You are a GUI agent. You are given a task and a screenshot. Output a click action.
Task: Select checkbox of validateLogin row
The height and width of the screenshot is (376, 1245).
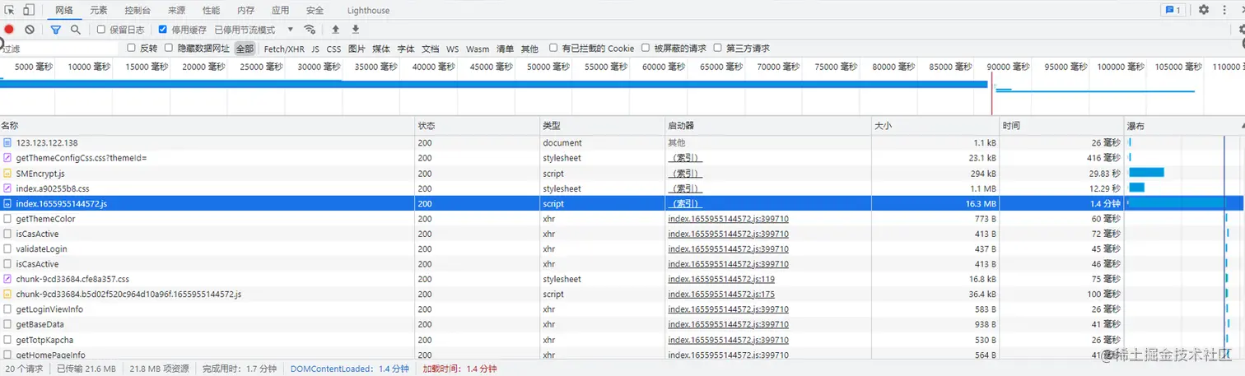[7, 249]
